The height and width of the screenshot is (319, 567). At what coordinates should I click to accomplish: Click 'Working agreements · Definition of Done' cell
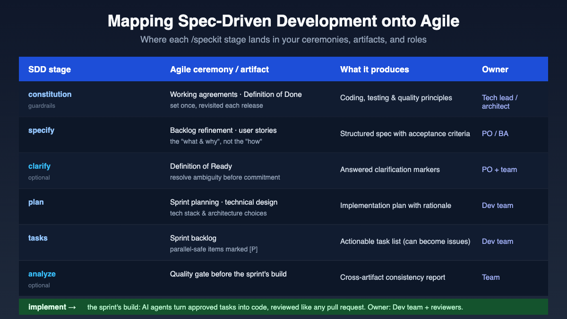click(x=236, y=95)
